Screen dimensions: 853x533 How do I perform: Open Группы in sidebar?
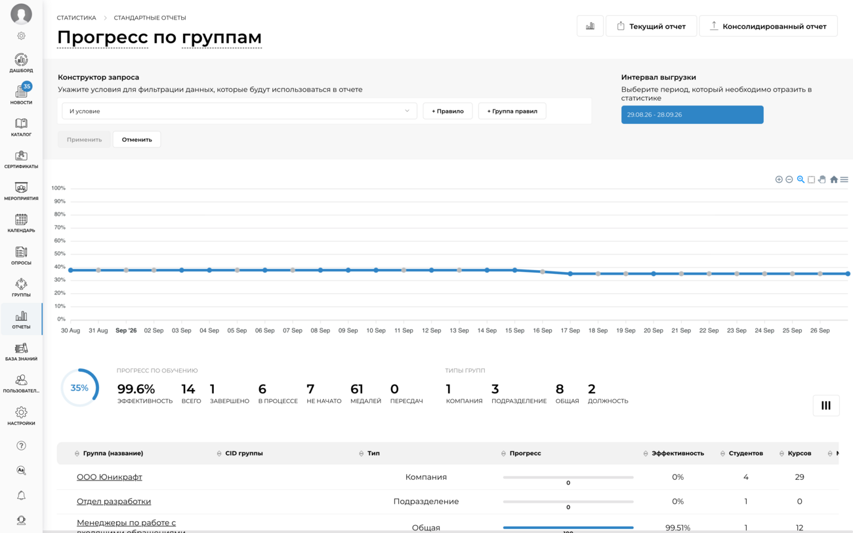pos(21,288)
